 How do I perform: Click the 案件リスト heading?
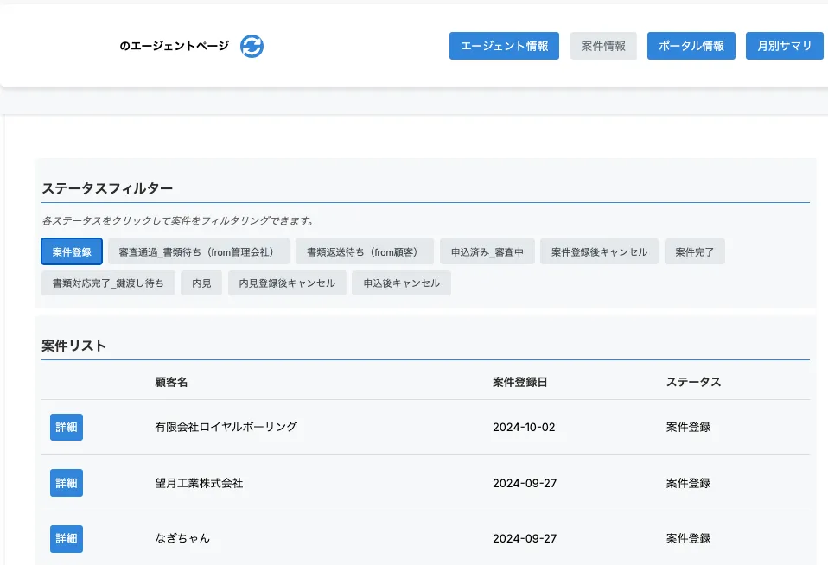74,346
